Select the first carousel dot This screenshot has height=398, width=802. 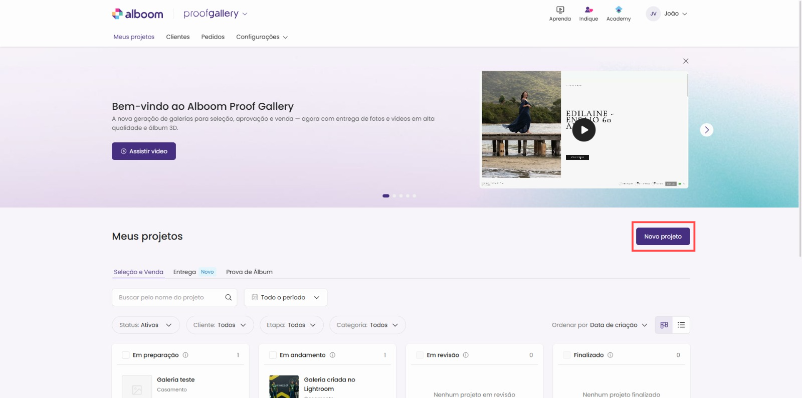[386, 196]
